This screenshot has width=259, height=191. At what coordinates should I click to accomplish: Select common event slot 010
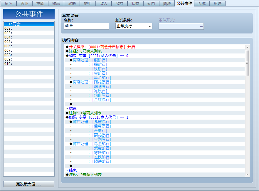click(x=29, y=63)
